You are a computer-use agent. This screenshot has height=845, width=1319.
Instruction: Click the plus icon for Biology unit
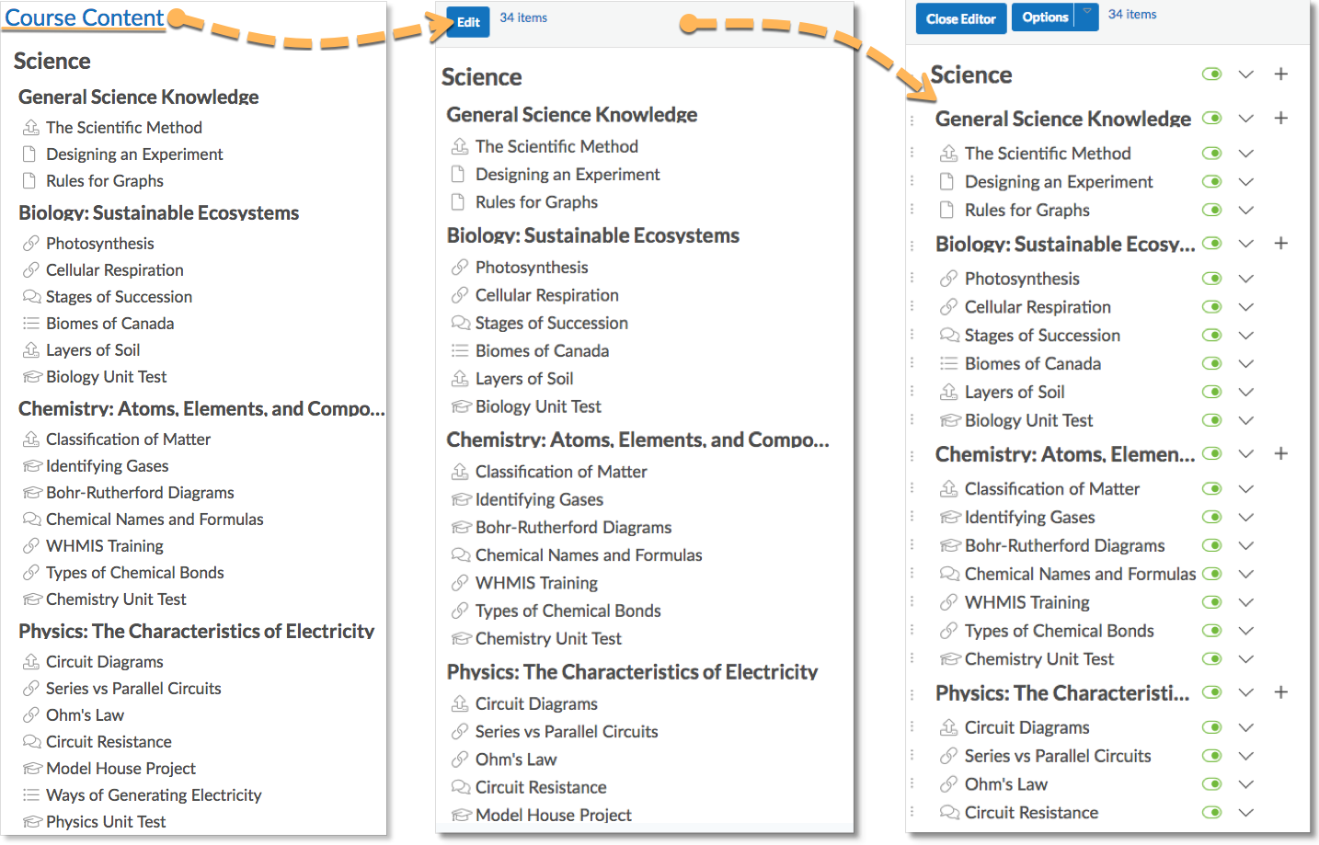point(1280,244)
